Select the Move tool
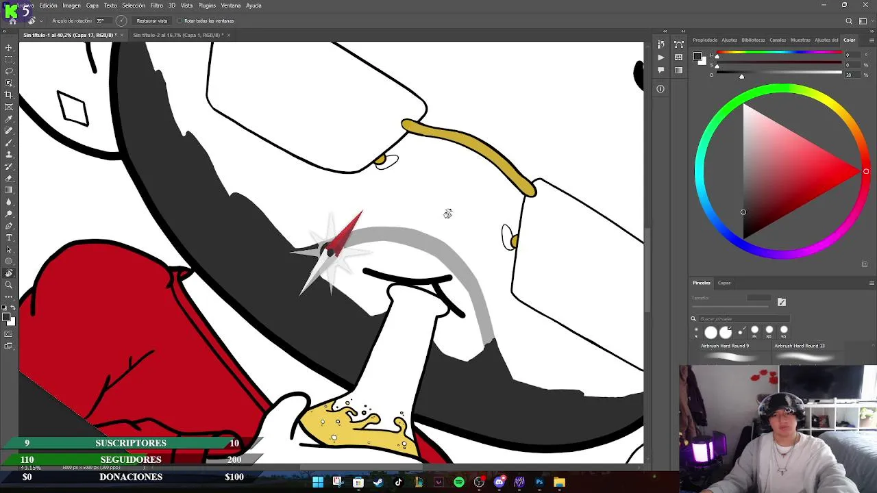The width and height of the screenshot is (877, 493). 9,48
